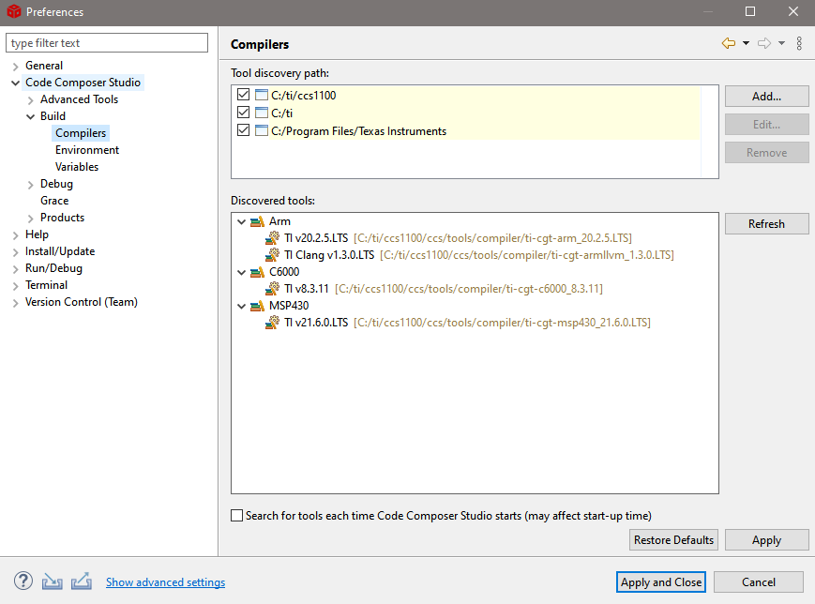Uncheck the C:/ti/ccs1100 discovery path
This screenshot has width=815, height=604.
[x=244, y=96]
